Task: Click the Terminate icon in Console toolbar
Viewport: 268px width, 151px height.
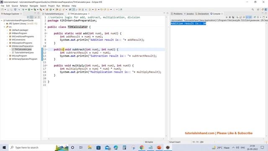Action: pyautogui.click(x=227, y=17)
